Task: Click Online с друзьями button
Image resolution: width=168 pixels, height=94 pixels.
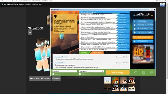Action: [143, 32]
